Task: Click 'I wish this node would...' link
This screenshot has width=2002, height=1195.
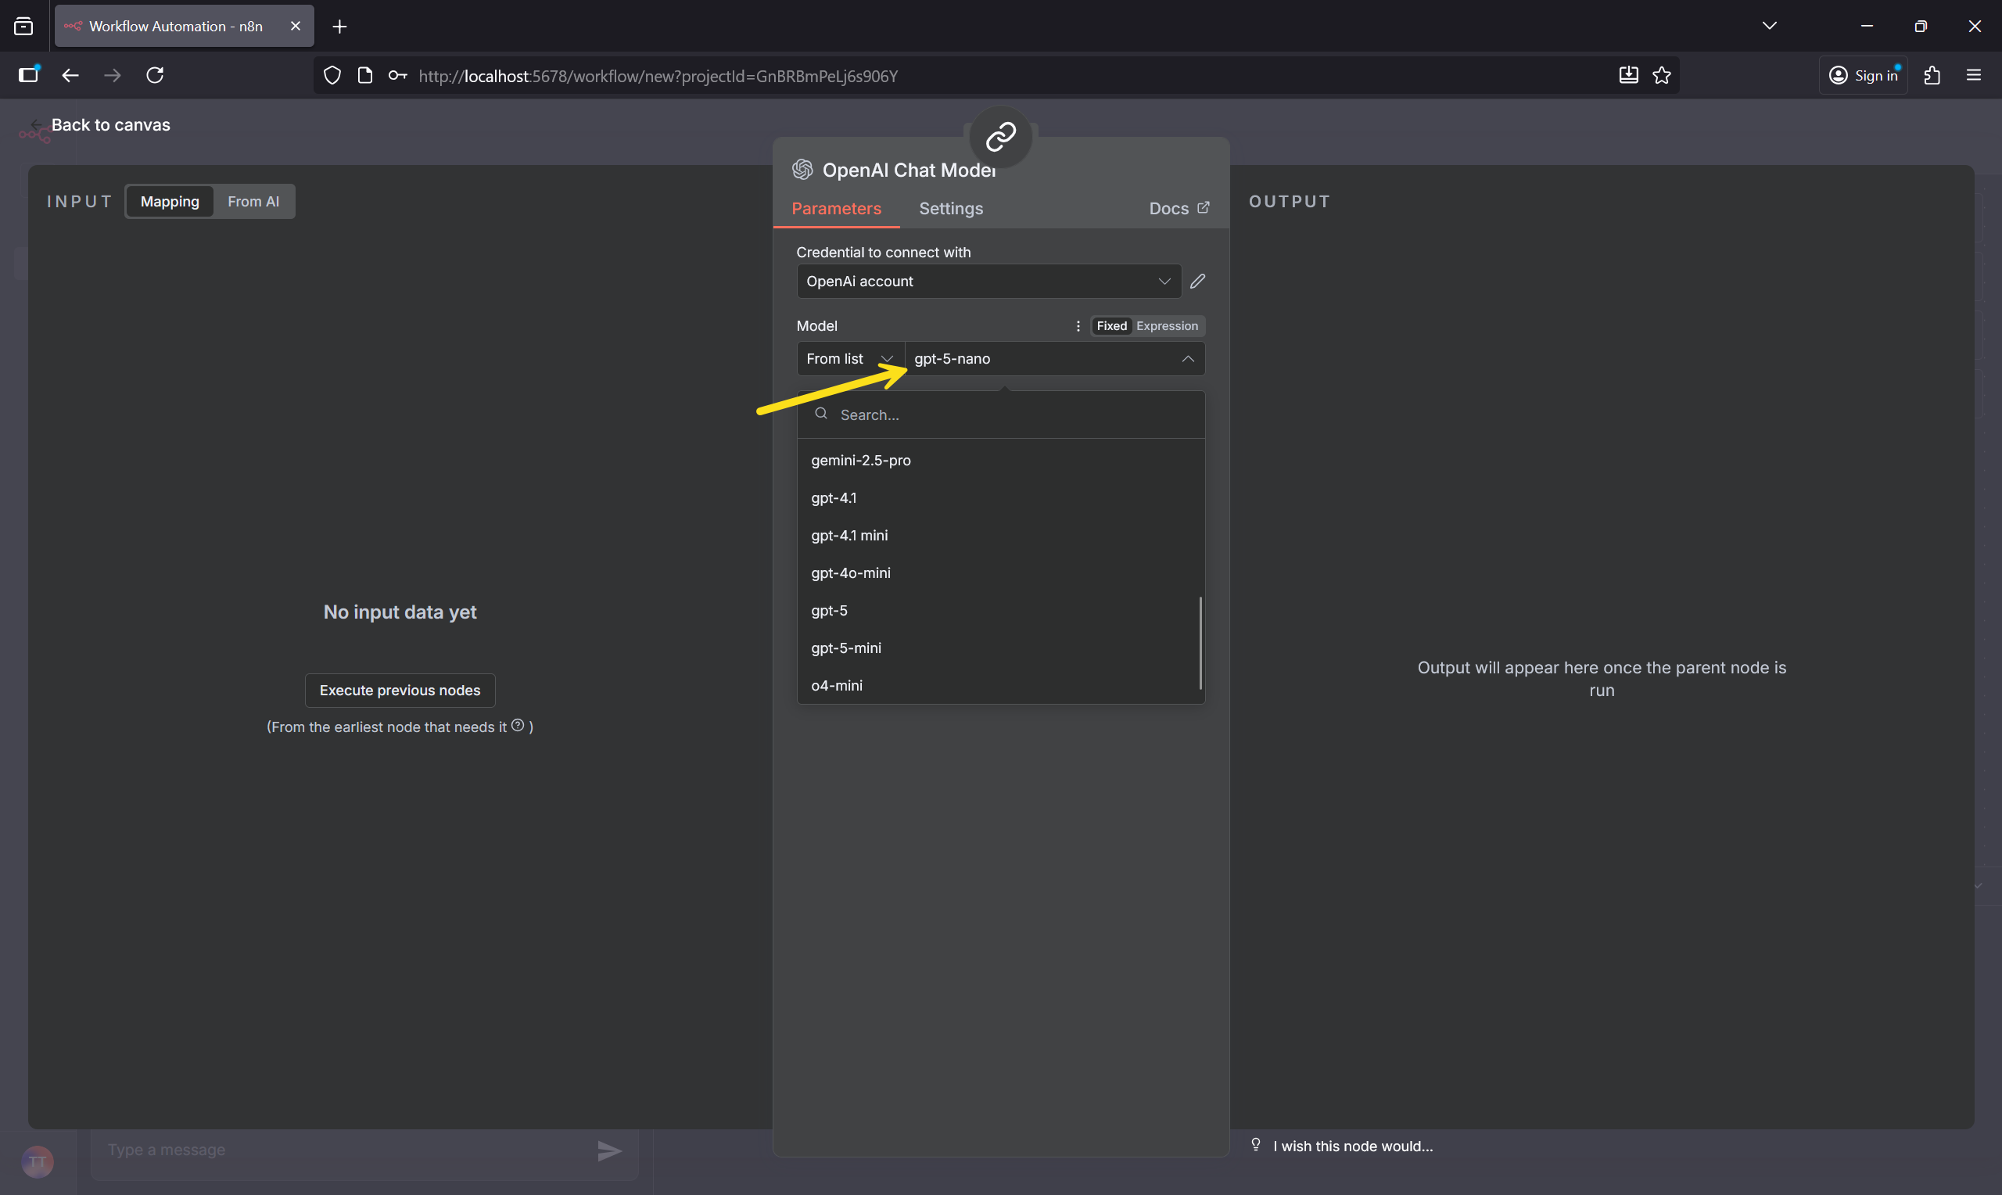Action: point(1352,1146)
